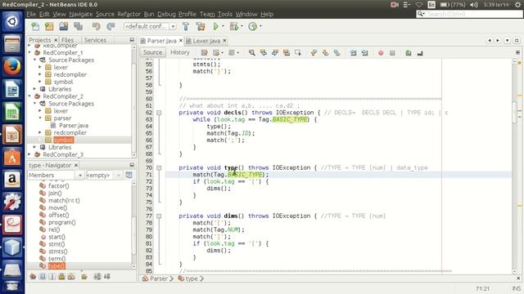Click the Shift Line Left icon
The width and height of the screenshot is (524, 294).
point(353,52)
